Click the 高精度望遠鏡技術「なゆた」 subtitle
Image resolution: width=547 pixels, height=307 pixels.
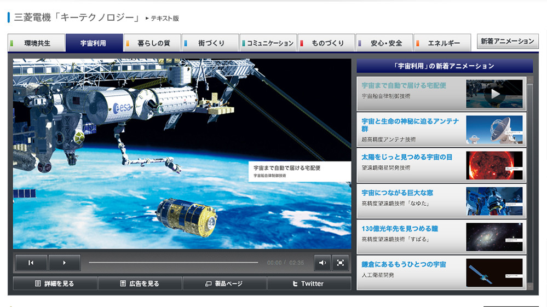coord(395,203)
